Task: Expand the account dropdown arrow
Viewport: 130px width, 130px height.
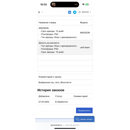Action: (x=42, y=12)
